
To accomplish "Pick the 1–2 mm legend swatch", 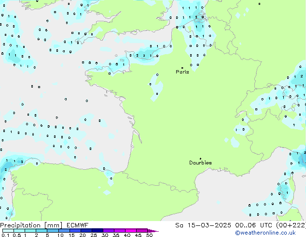I will point(30,231).
